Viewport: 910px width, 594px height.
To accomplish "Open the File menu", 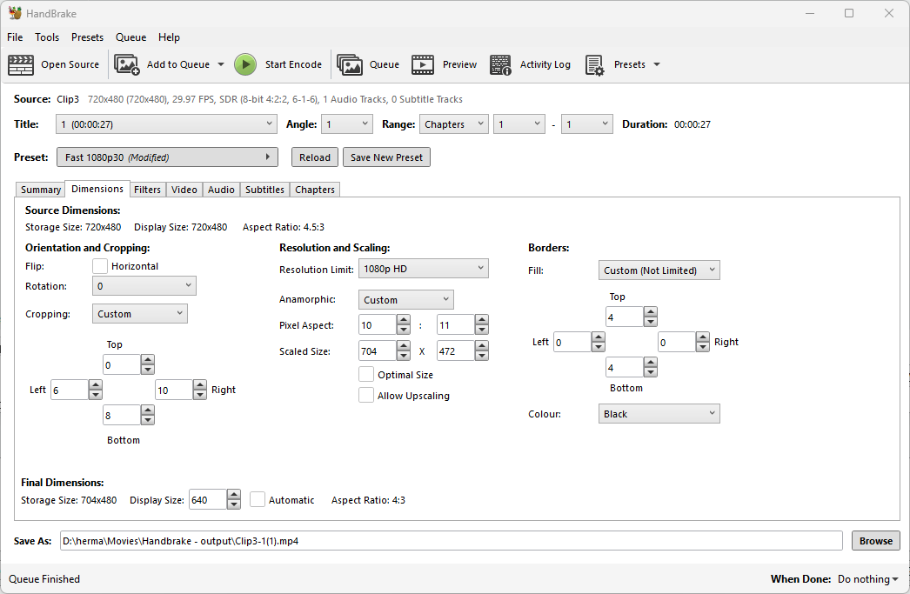I will 15,37.
